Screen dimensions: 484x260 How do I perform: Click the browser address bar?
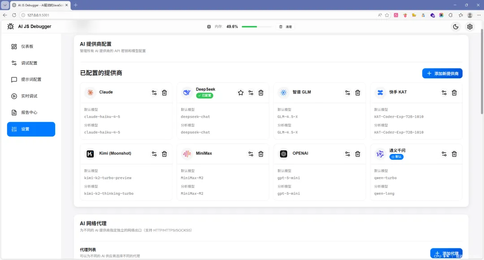pos(198,15)
